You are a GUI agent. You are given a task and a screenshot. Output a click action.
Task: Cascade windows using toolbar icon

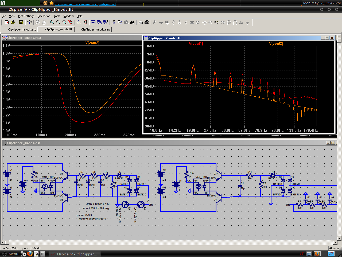click(99, 22)
